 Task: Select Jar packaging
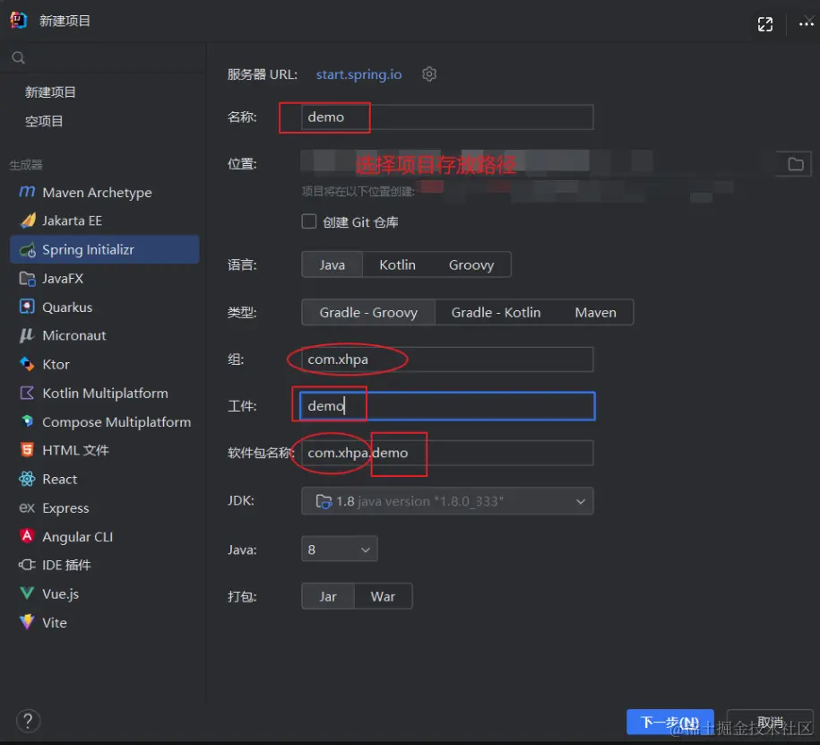(x=328, y=596)
